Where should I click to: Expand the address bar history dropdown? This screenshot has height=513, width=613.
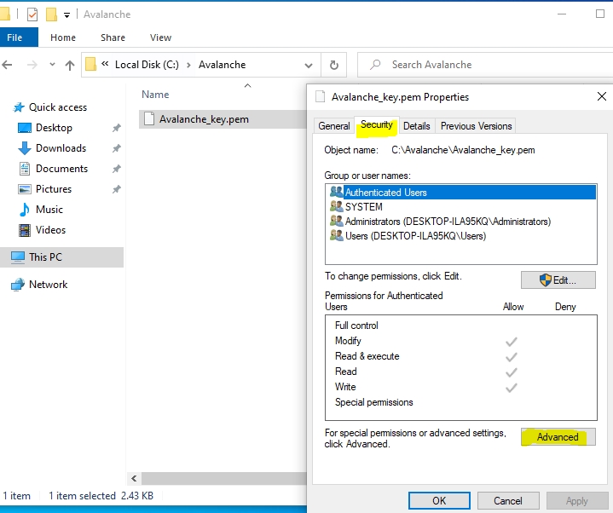coord(310,65)
